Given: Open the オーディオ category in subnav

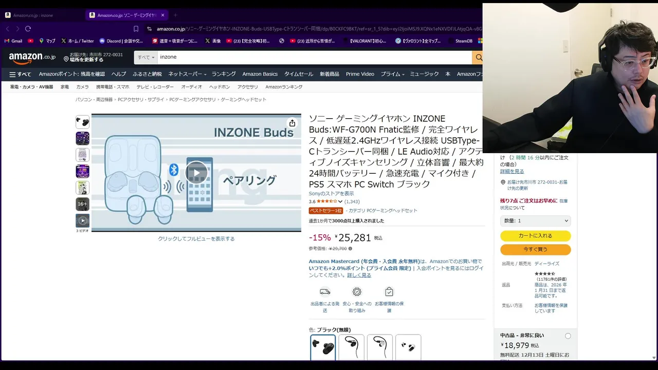Looking at the screenshot, I should coord(191,87).
